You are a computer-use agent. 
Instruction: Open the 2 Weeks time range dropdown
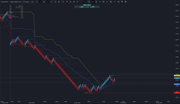pos(27,2)
